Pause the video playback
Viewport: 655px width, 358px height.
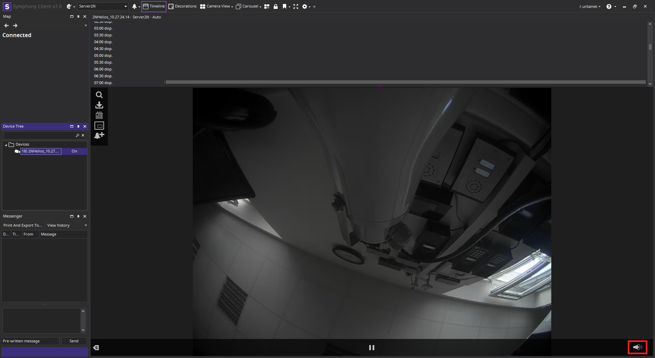tap(372, 347)
